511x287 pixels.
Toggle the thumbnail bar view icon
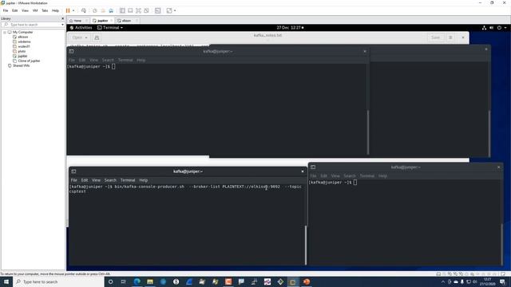130,10
